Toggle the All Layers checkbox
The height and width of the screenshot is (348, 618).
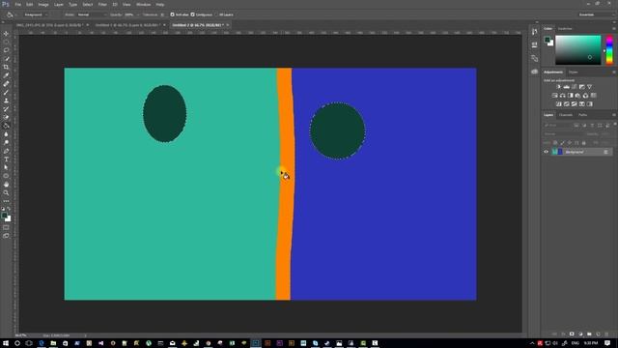point(216,14)
